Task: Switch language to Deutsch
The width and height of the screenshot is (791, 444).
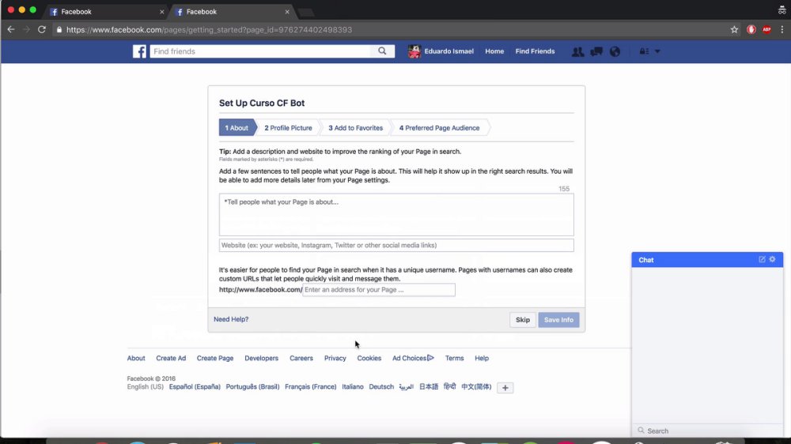Action: [381, 387]
